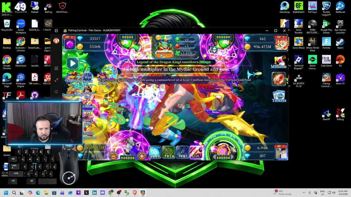
Task: Open the Where Winds Meet shortcut
Action: click(312, 44)
